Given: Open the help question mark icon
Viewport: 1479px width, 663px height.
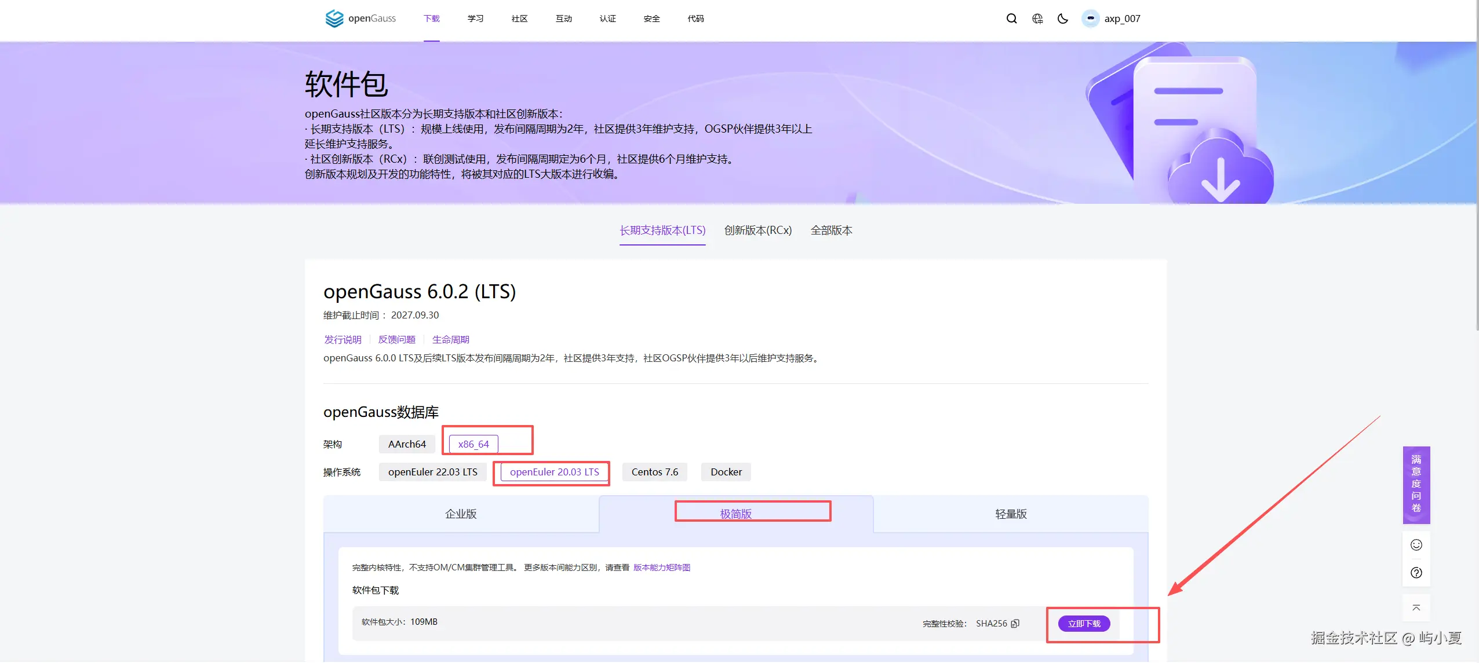Looking at the screenshot, I should pos(1416,573).
